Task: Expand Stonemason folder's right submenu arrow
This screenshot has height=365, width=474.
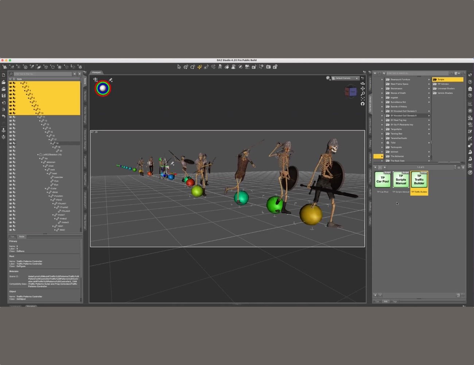Action: tap(429, 88)
